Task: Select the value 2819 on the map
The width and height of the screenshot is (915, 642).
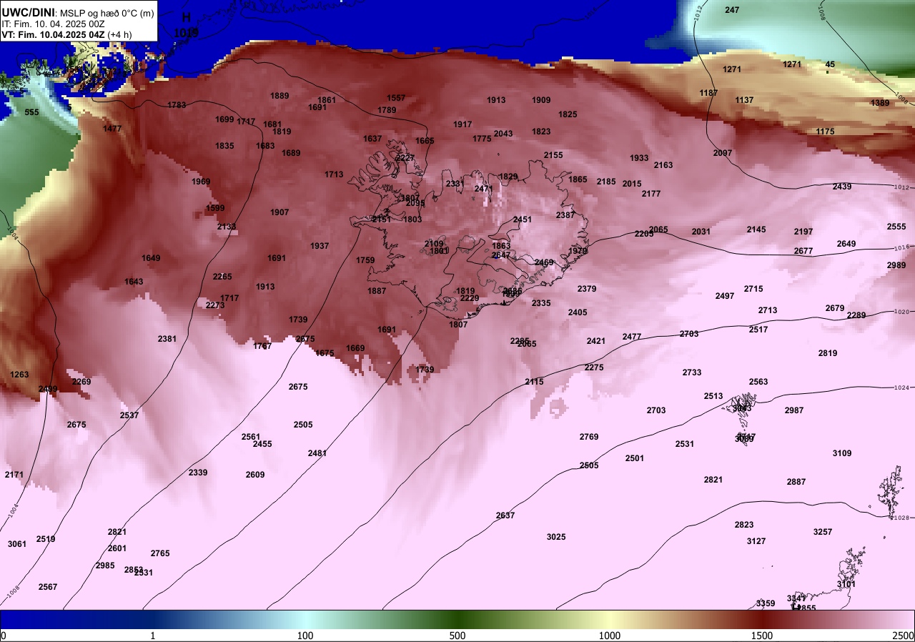Action: point(828,353)
